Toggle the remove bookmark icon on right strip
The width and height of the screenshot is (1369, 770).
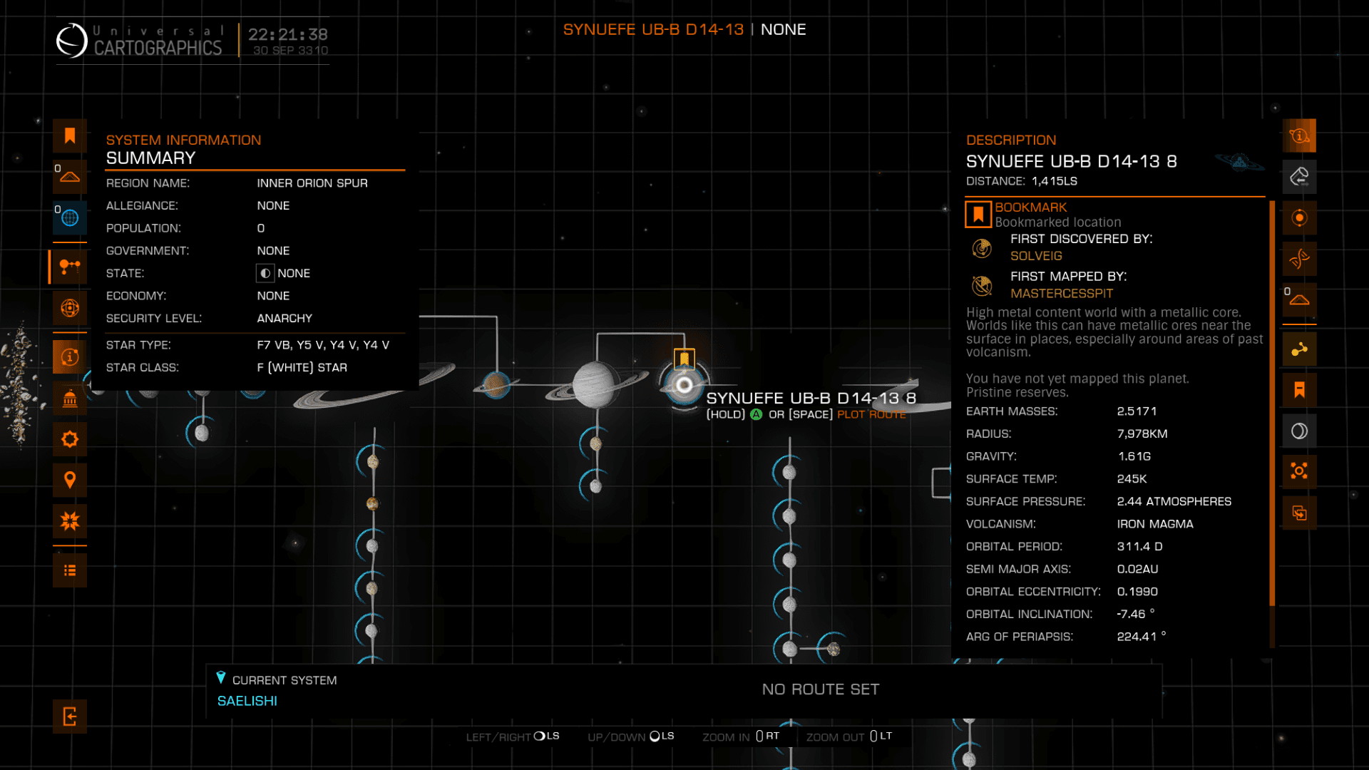tap(1299, 390)
